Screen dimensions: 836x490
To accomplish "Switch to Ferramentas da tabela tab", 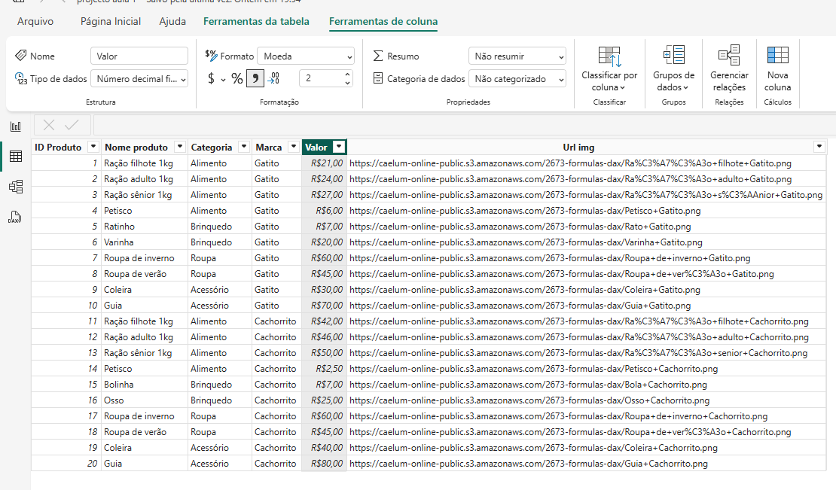I will [256, 21].
